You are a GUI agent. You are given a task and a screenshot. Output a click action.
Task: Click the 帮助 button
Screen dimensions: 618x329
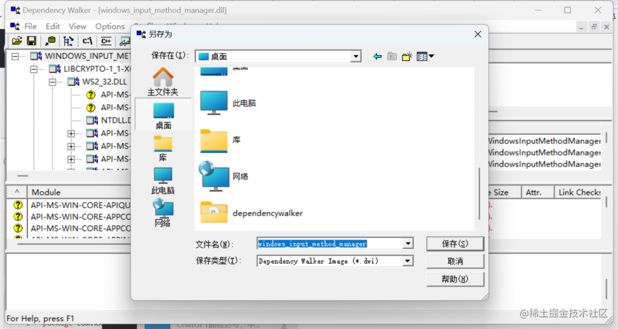(455, 279)
